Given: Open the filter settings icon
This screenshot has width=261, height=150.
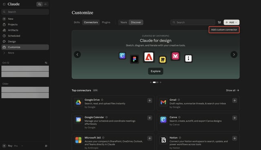Looking at the screenshot, I should point(219,22).
